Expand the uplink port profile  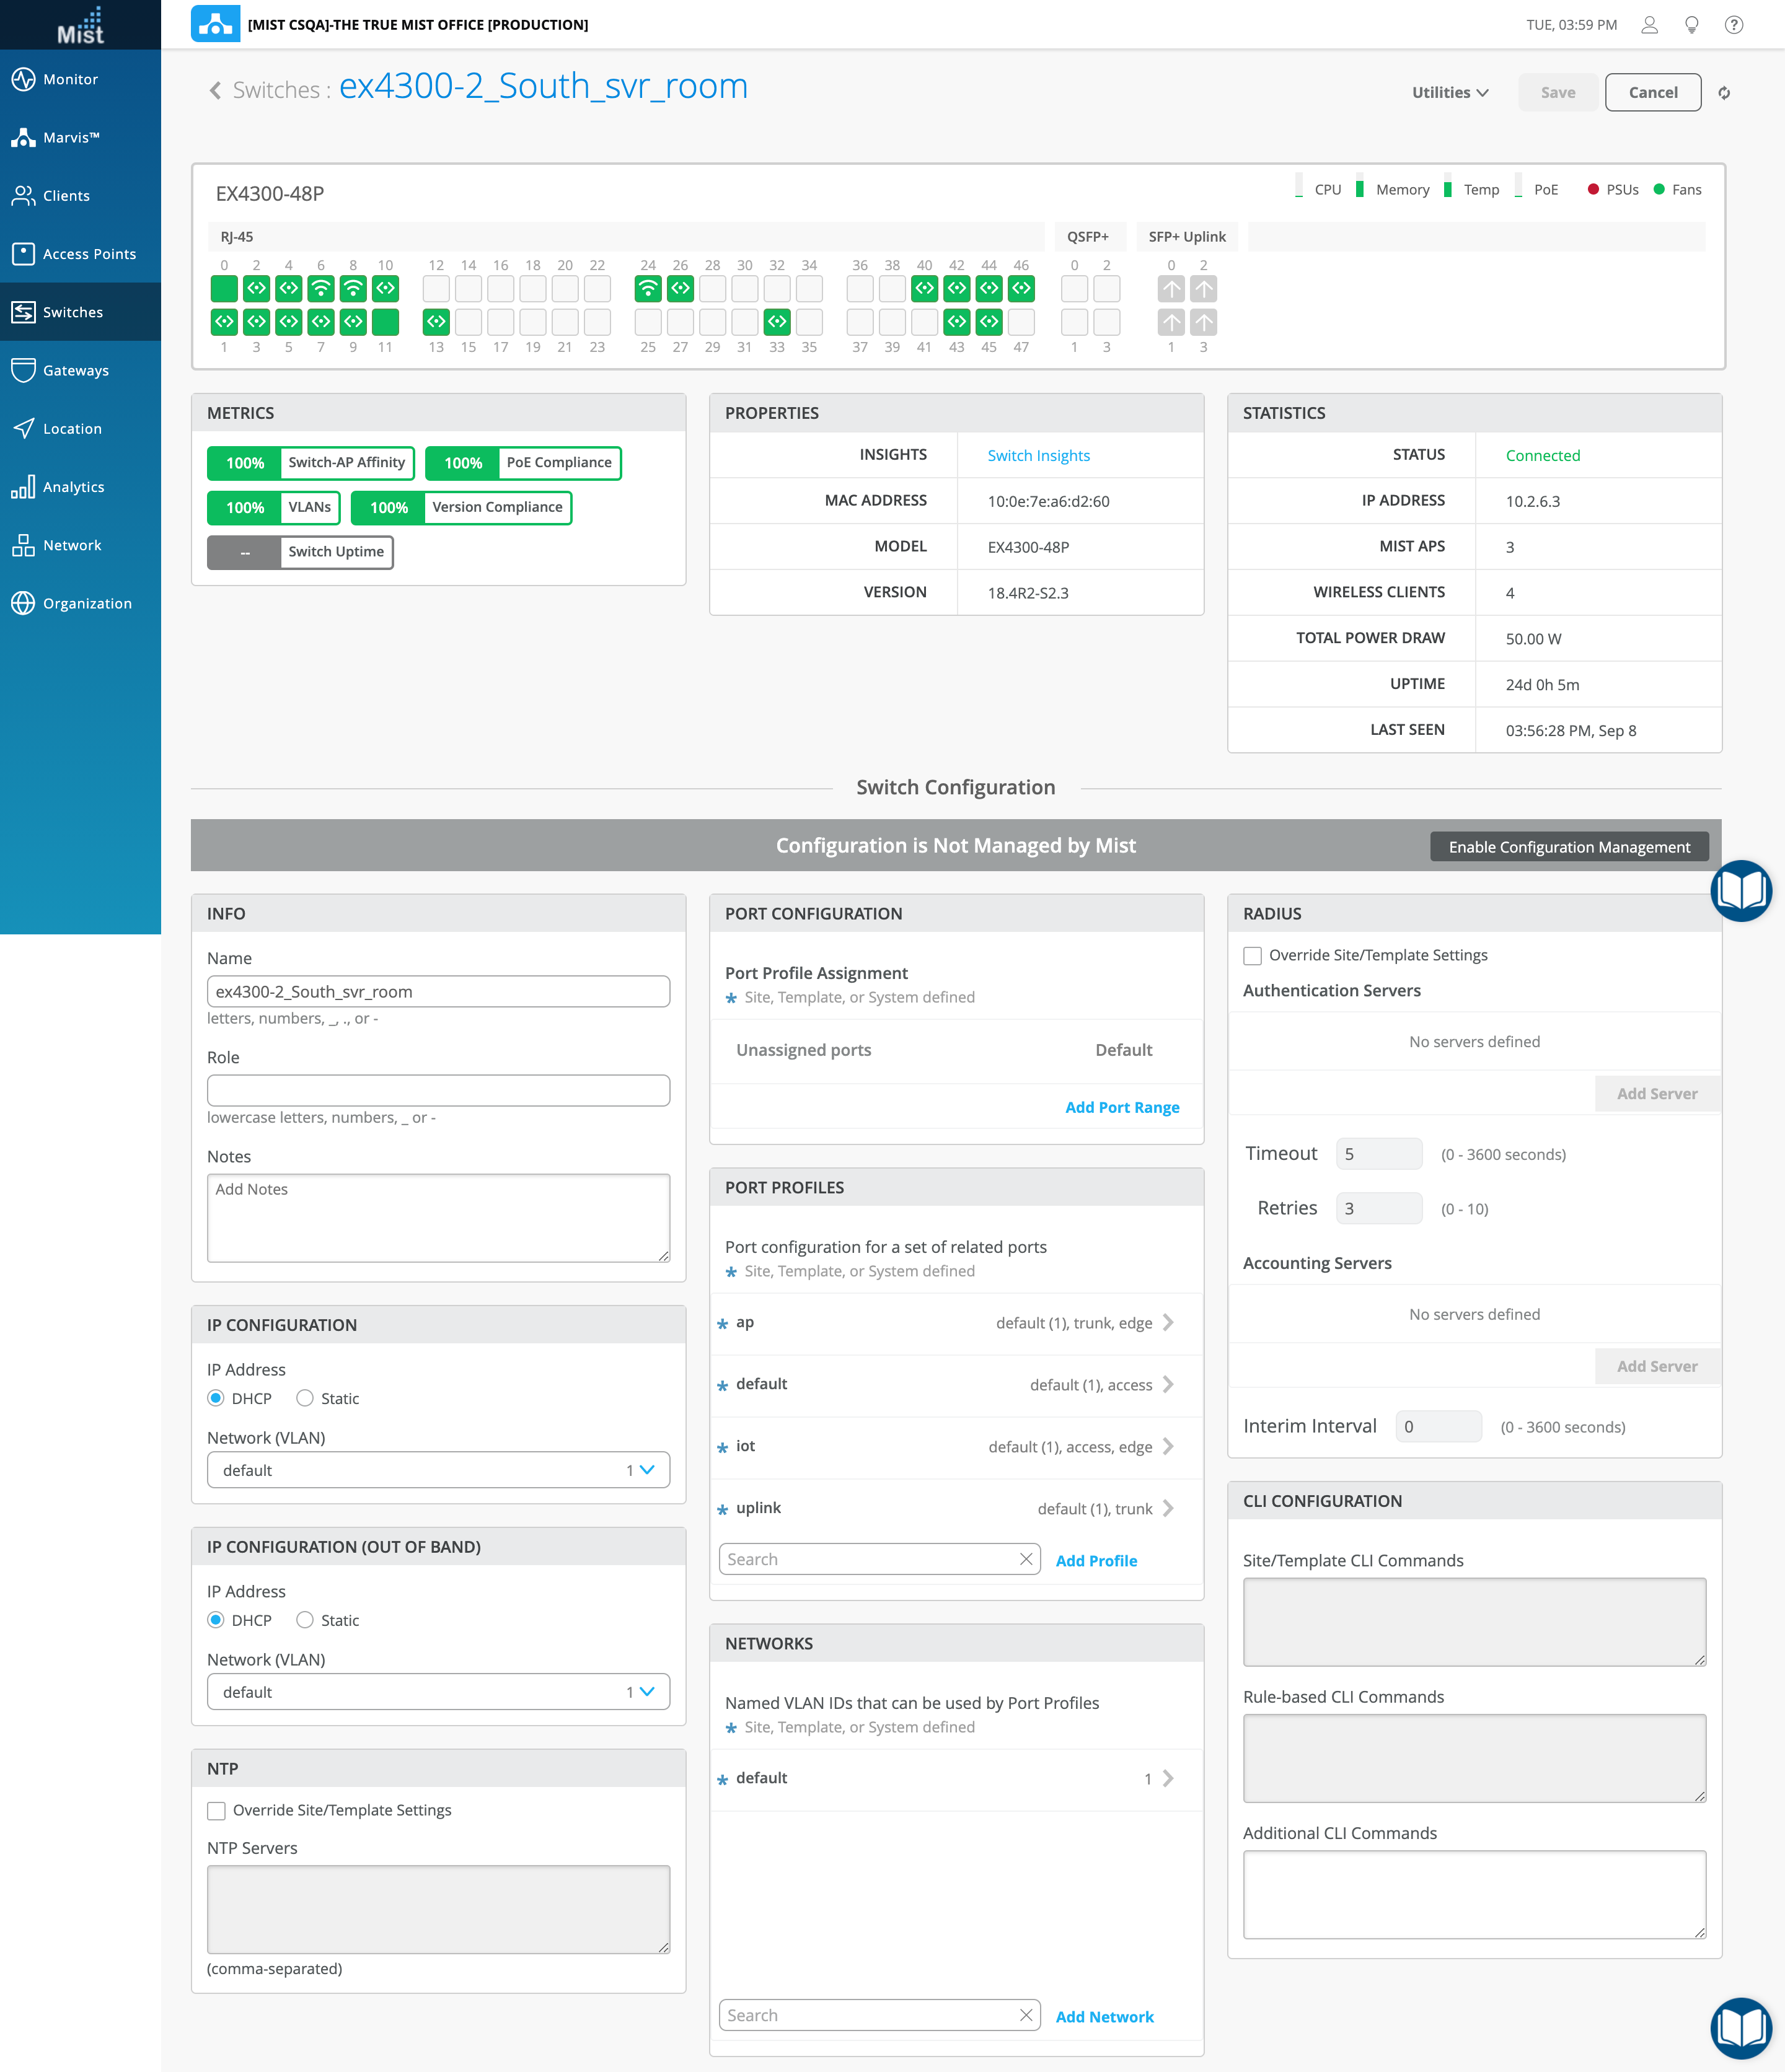(1168, 1508)
